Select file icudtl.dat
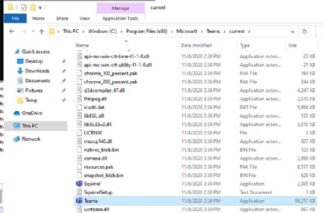This screenshot has width=323, height=213. click(94, 107)
